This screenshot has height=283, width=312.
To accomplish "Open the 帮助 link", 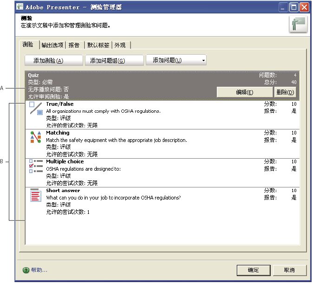I will coord(39,270).
